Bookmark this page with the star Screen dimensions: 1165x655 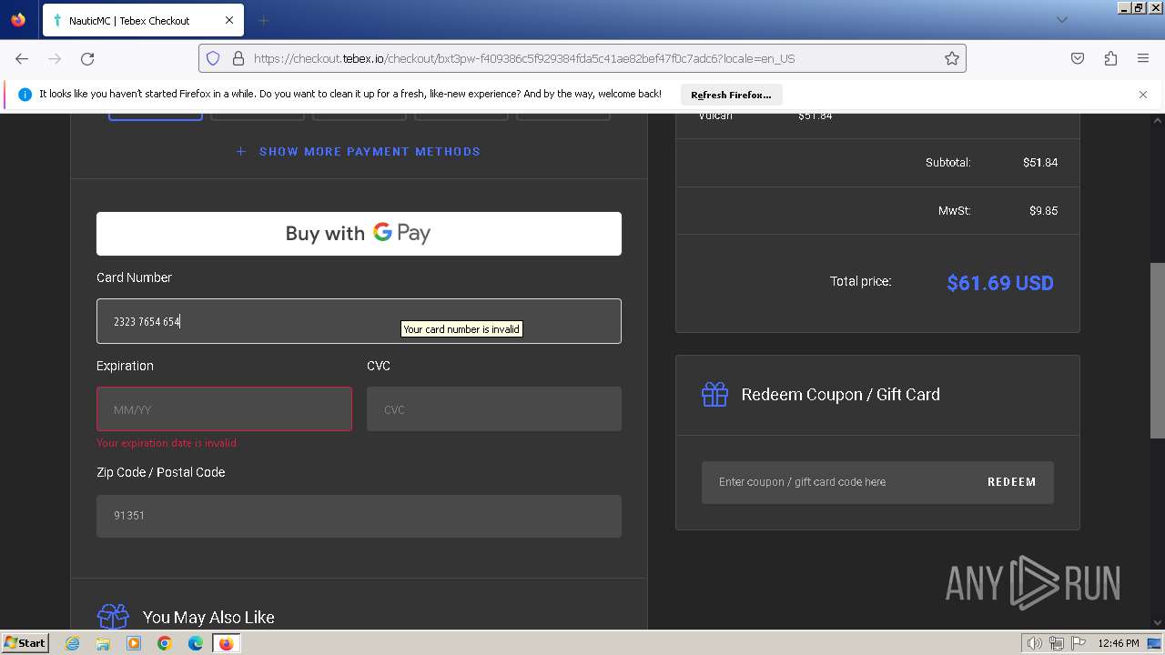[x=952, y=58]
